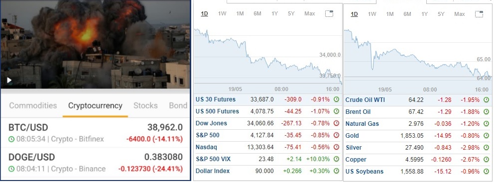Select 6M timeframe on commodities chart
Screen dimensions: 494x182
pyautogui.click(x=407, y=14)
